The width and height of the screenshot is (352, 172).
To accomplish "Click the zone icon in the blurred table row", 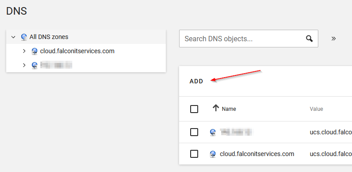I will [x=213, y=132].
